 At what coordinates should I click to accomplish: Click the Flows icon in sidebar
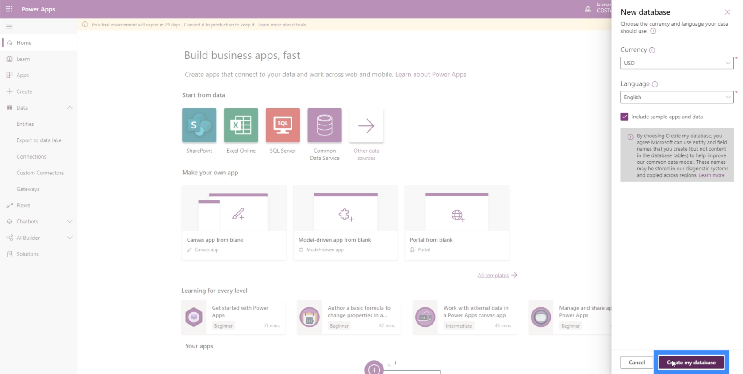(10, 205)
